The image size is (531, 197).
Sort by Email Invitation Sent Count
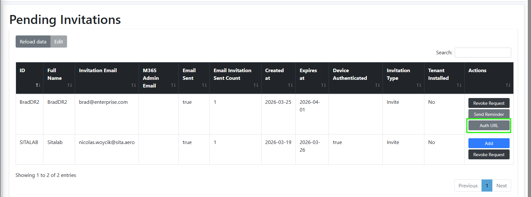(256, 85)
